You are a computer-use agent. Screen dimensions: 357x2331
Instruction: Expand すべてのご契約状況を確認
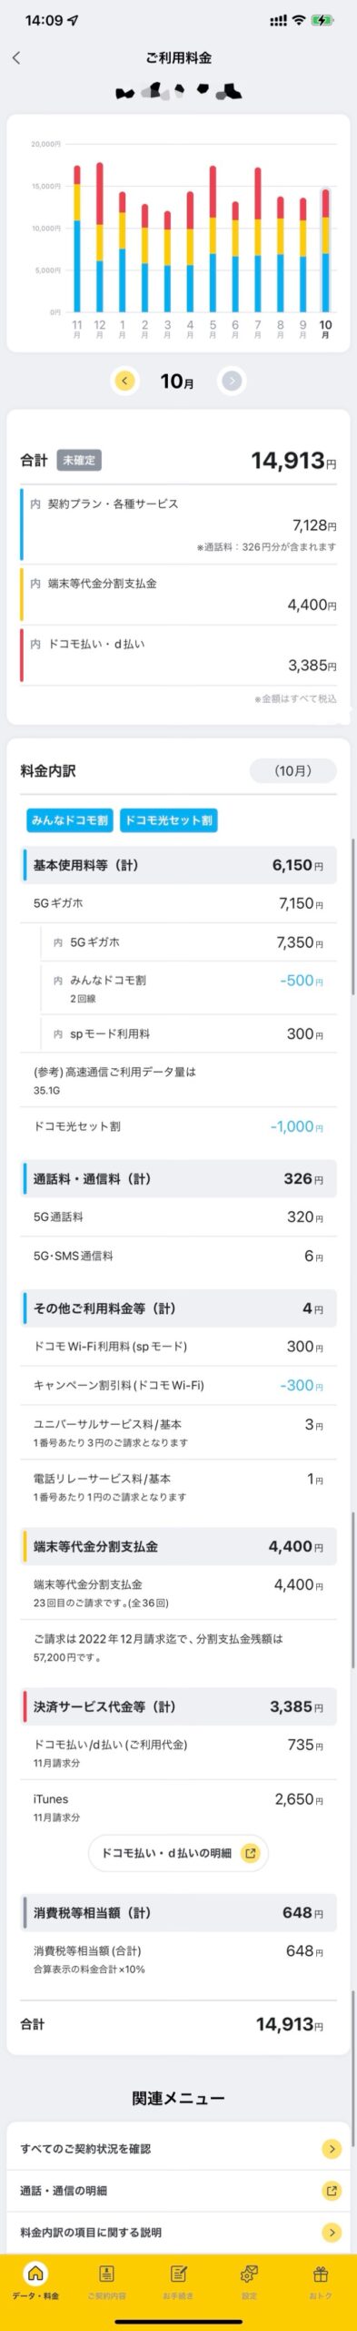pos(178,2148)
